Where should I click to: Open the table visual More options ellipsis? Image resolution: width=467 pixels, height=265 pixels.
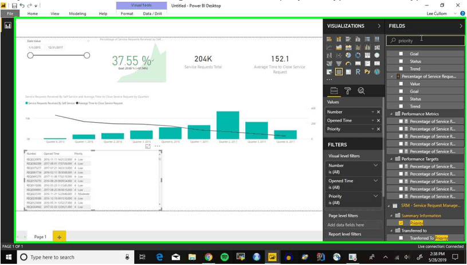click(157, 146)
